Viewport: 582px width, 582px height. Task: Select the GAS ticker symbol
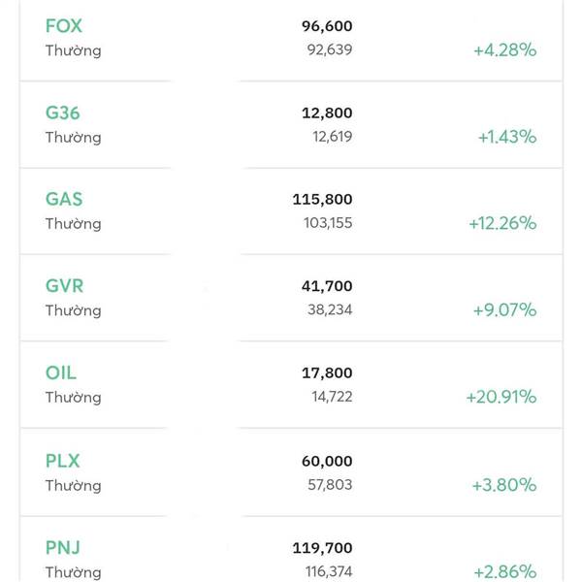(63, 199)
